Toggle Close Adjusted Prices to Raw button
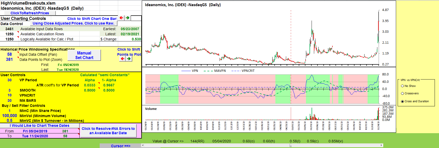The width and height of the screenshot is (439, 148). point(73,23)
